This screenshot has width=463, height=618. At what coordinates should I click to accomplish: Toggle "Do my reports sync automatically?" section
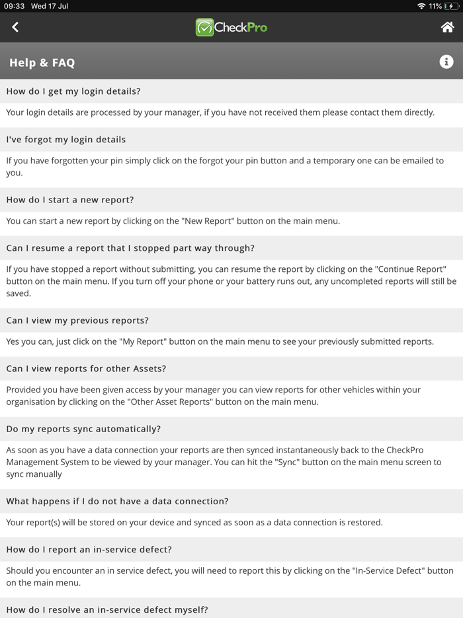pos(83,429)
